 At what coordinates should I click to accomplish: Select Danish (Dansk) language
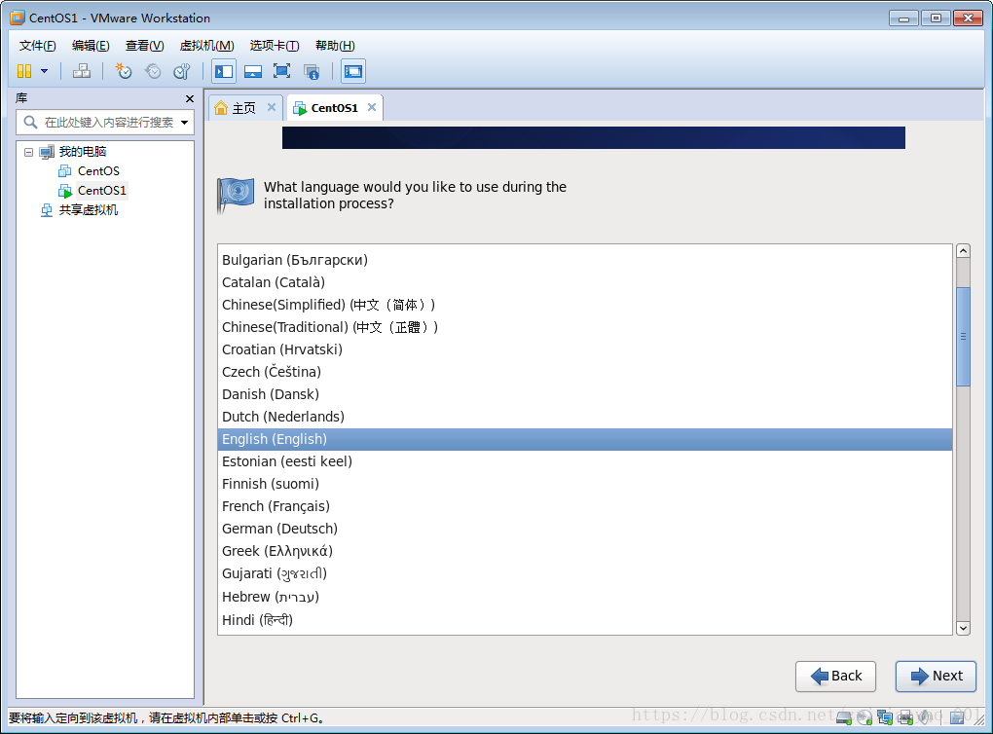(x=584, y=394)
